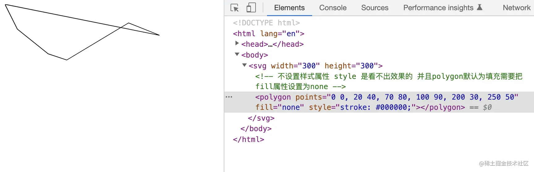Screen dimensions: 534x172
Task: Click the three-dot actions icon beside polygon
Action: click(229, 97)
